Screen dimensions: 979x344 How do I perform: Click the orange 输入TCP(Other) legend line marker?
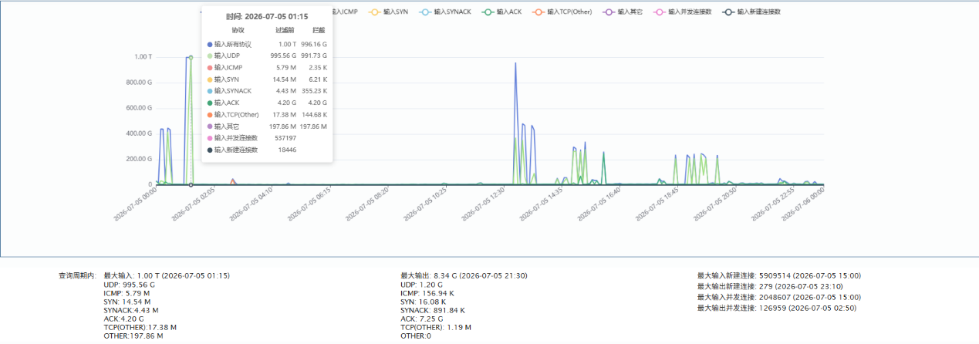(x=538, y=12)
